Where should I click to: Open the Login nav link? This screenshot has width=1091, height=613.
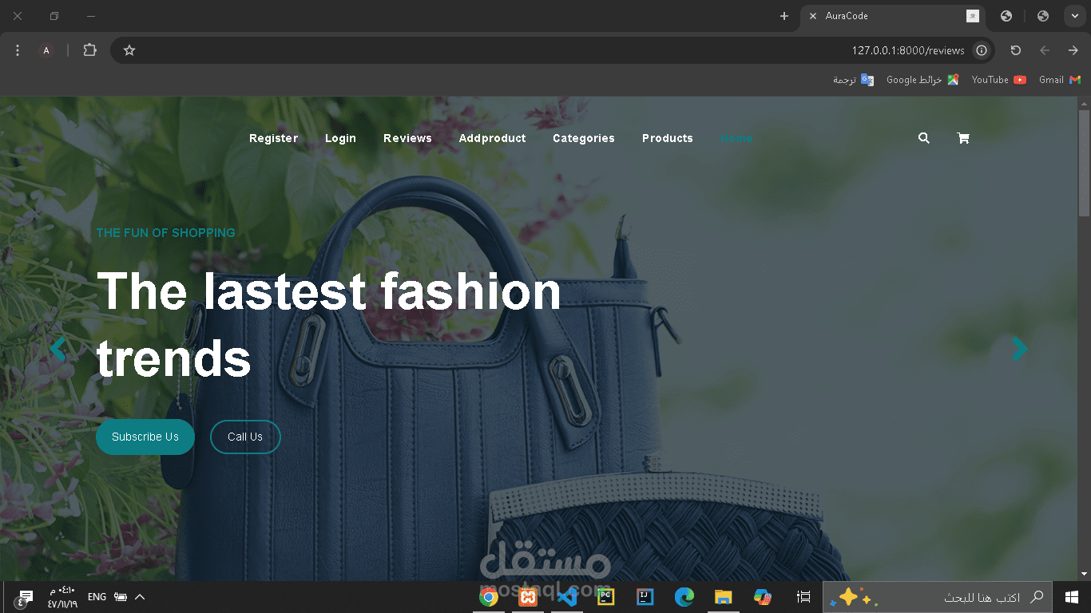point(340,138)
